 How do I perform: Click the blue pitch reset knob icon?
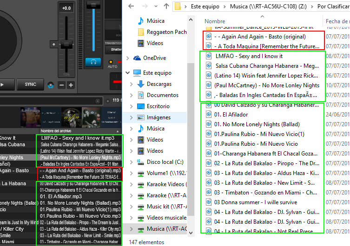coord(51,85)
